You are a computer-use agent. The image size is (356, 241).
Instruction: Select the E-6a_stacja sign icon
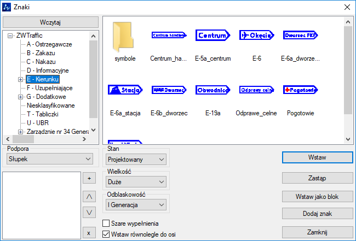click(125, 90)
